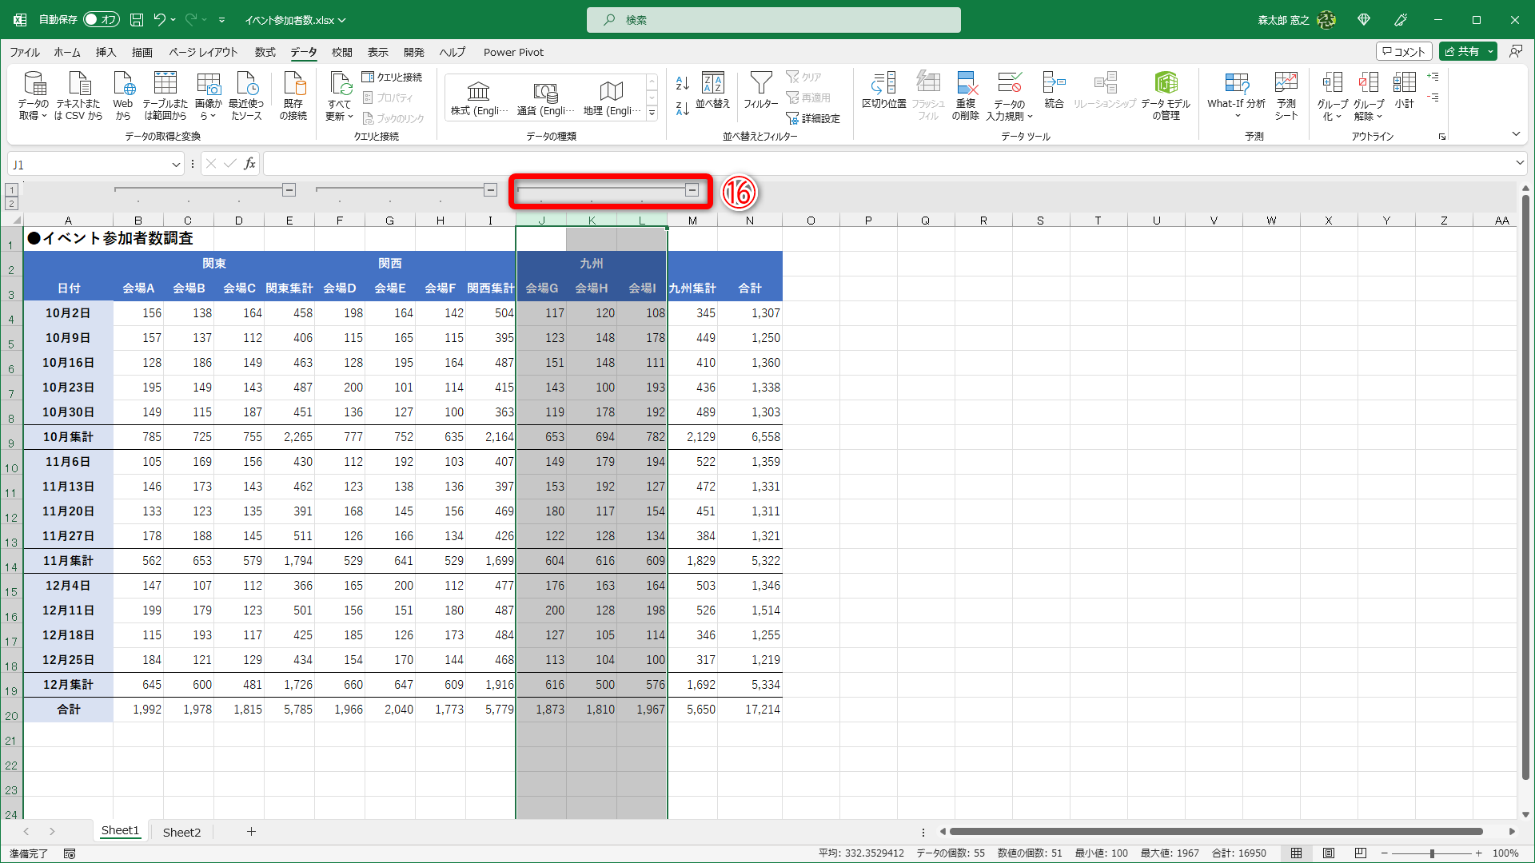Click the Comments button

tap(1404, 52)
